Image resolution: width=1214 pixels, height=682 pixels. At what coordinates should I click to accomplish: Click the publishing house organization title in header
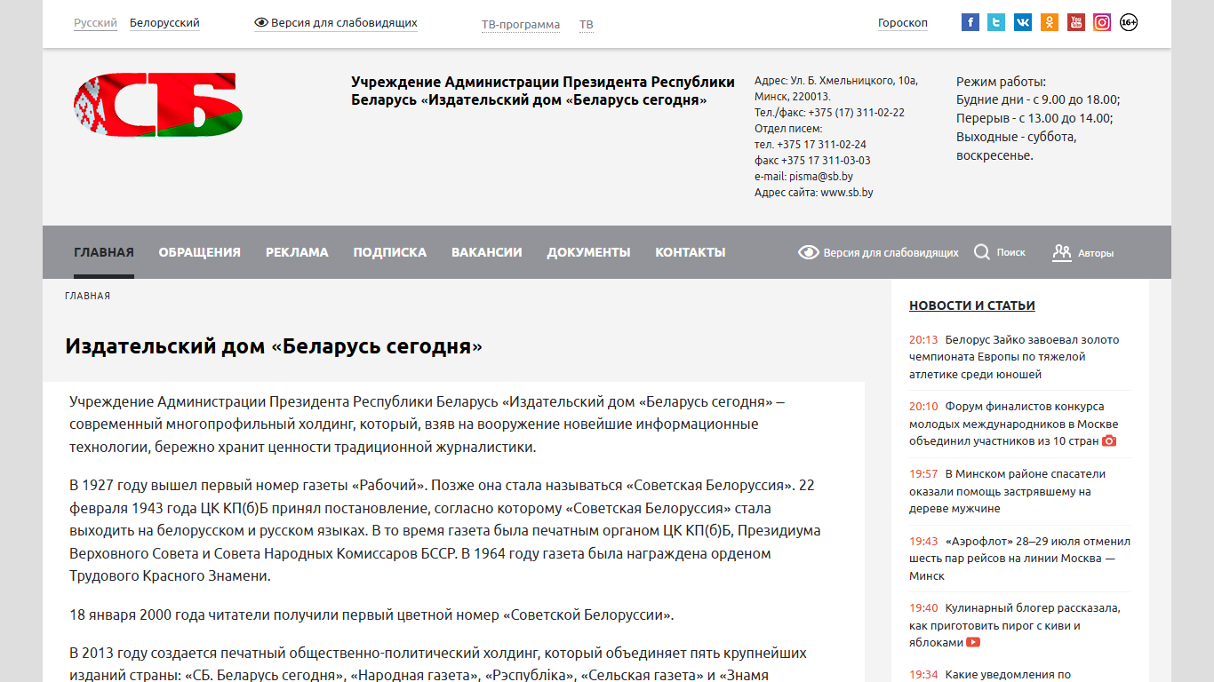pos(543,91)
